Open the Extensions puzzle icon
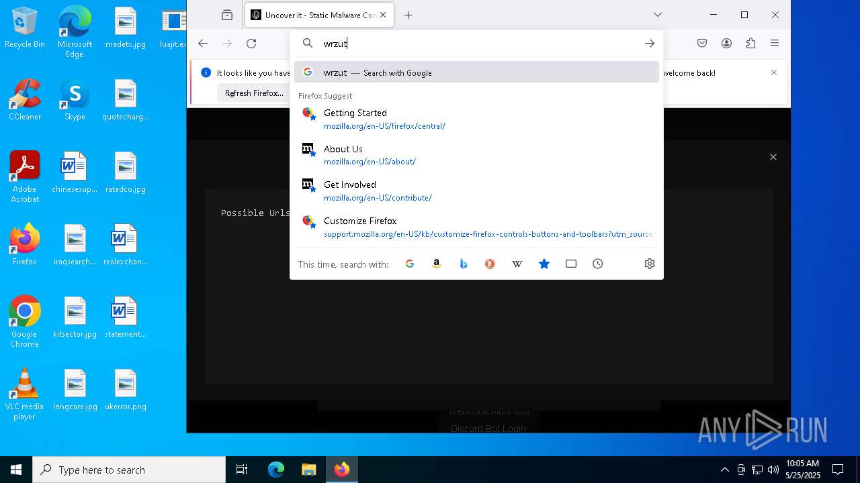860x483 pixels. click(750, 43)
